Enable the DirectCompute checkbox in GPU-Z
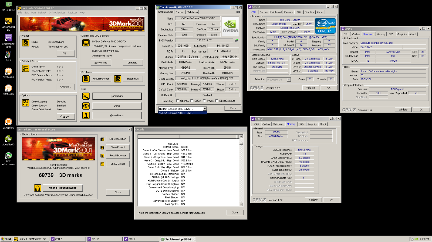Image resolution: width=432 pixels, height=242 pixels. [x=217, y=101]
